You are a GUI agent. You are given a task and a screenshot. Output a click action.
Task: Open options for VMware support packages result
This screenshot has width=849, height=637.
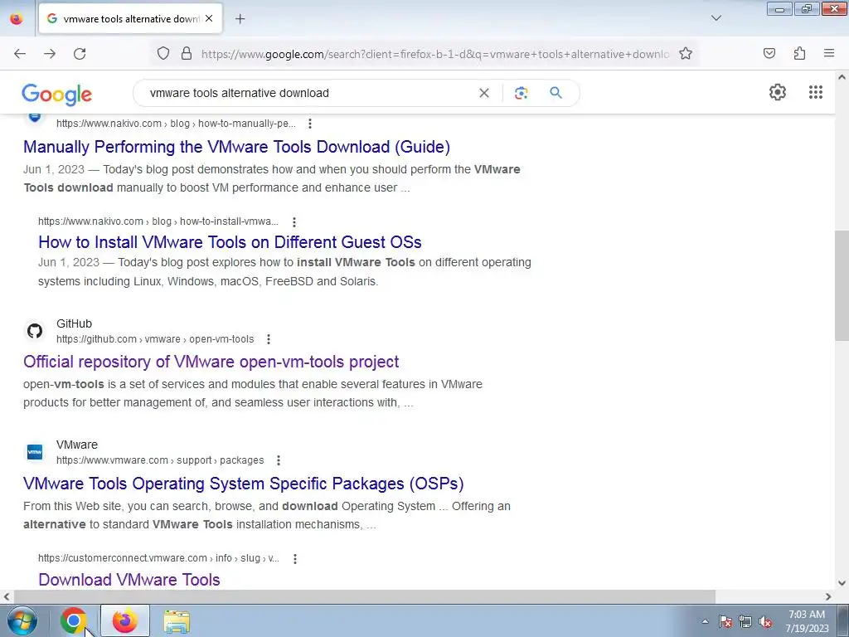point(279,460)
